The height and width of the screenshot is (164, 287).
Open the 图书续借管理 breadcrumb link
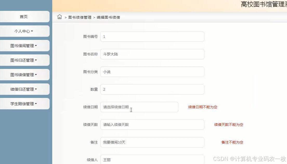[x=80, y=17]
